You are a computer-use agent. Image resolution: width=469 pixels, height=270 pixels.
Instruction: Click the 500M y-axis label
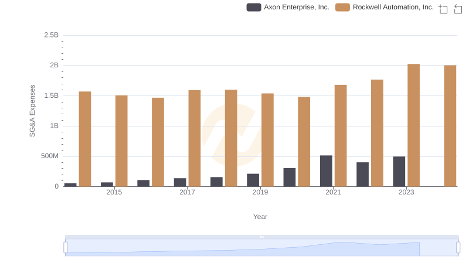tap(50, 156)
